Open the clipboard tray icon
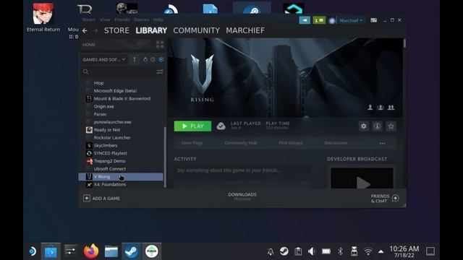The image size is (463, 260). [298, 251]
